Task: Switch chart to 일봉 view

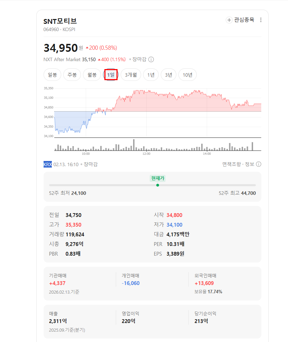Action: coord(52,75)
